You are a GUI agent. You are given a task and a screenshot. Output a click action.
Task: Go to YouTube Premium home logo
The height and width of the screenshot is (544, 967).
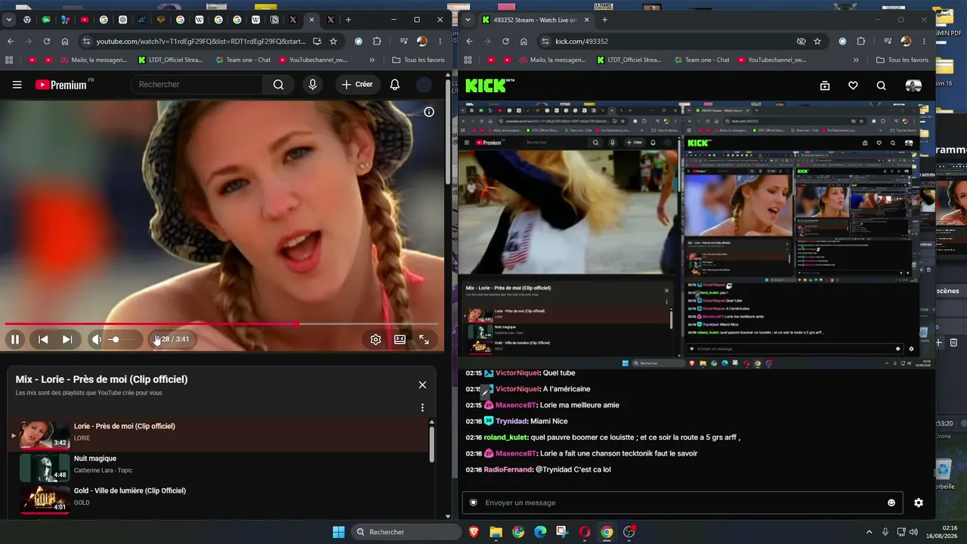point(61,85)
